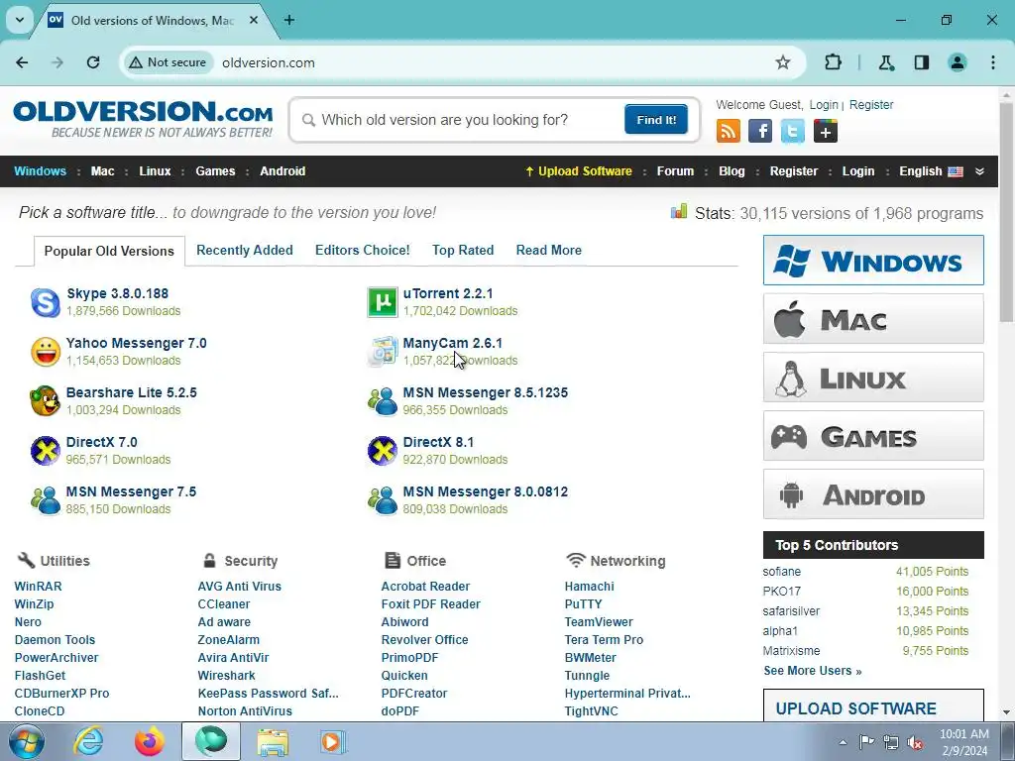Click the Bearshare Lite bear icon
The width and height of the screenshot is (1015, 761).
46,401
